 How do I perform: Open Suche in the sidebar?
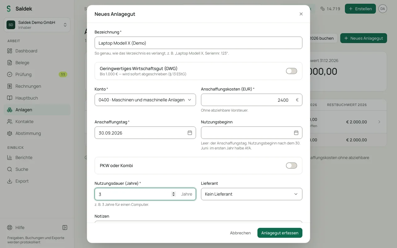pos(37,169)
